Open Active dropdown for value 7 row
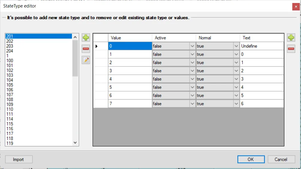This screenshot has height=169, width=301. [x=192, y=104]
